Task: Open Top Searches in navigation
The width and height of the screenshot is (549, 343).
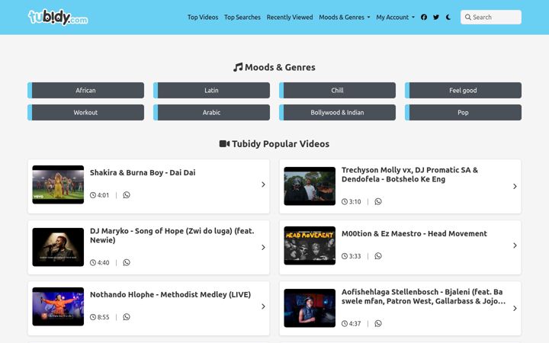Action: (242, 17)
